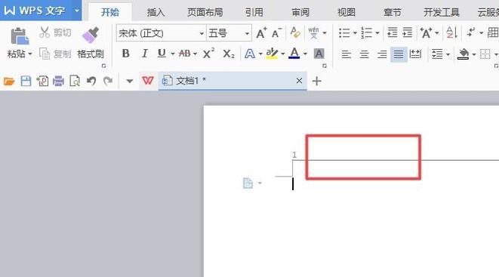
Task: Apply subscript X₂ formatting
Action: pyautogui.click(x=228, y=54)
